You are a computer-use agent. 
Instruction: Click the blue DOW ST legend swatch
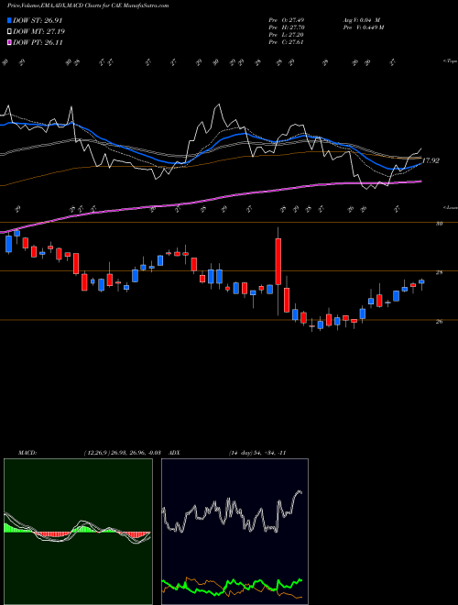coord(9,20)
